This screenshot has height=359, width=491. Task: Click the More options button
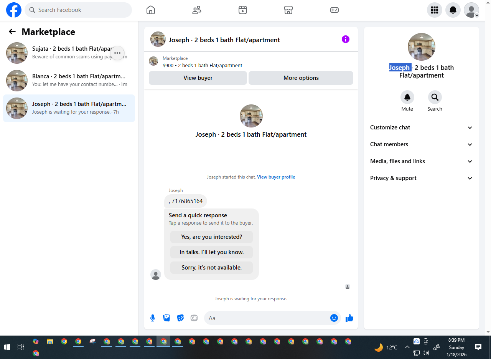pos(301,78)
